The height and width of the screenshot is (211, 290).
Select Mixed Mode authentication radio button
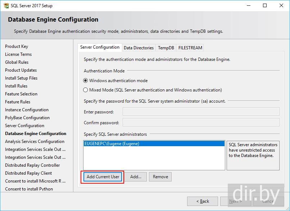pos(85,90)
